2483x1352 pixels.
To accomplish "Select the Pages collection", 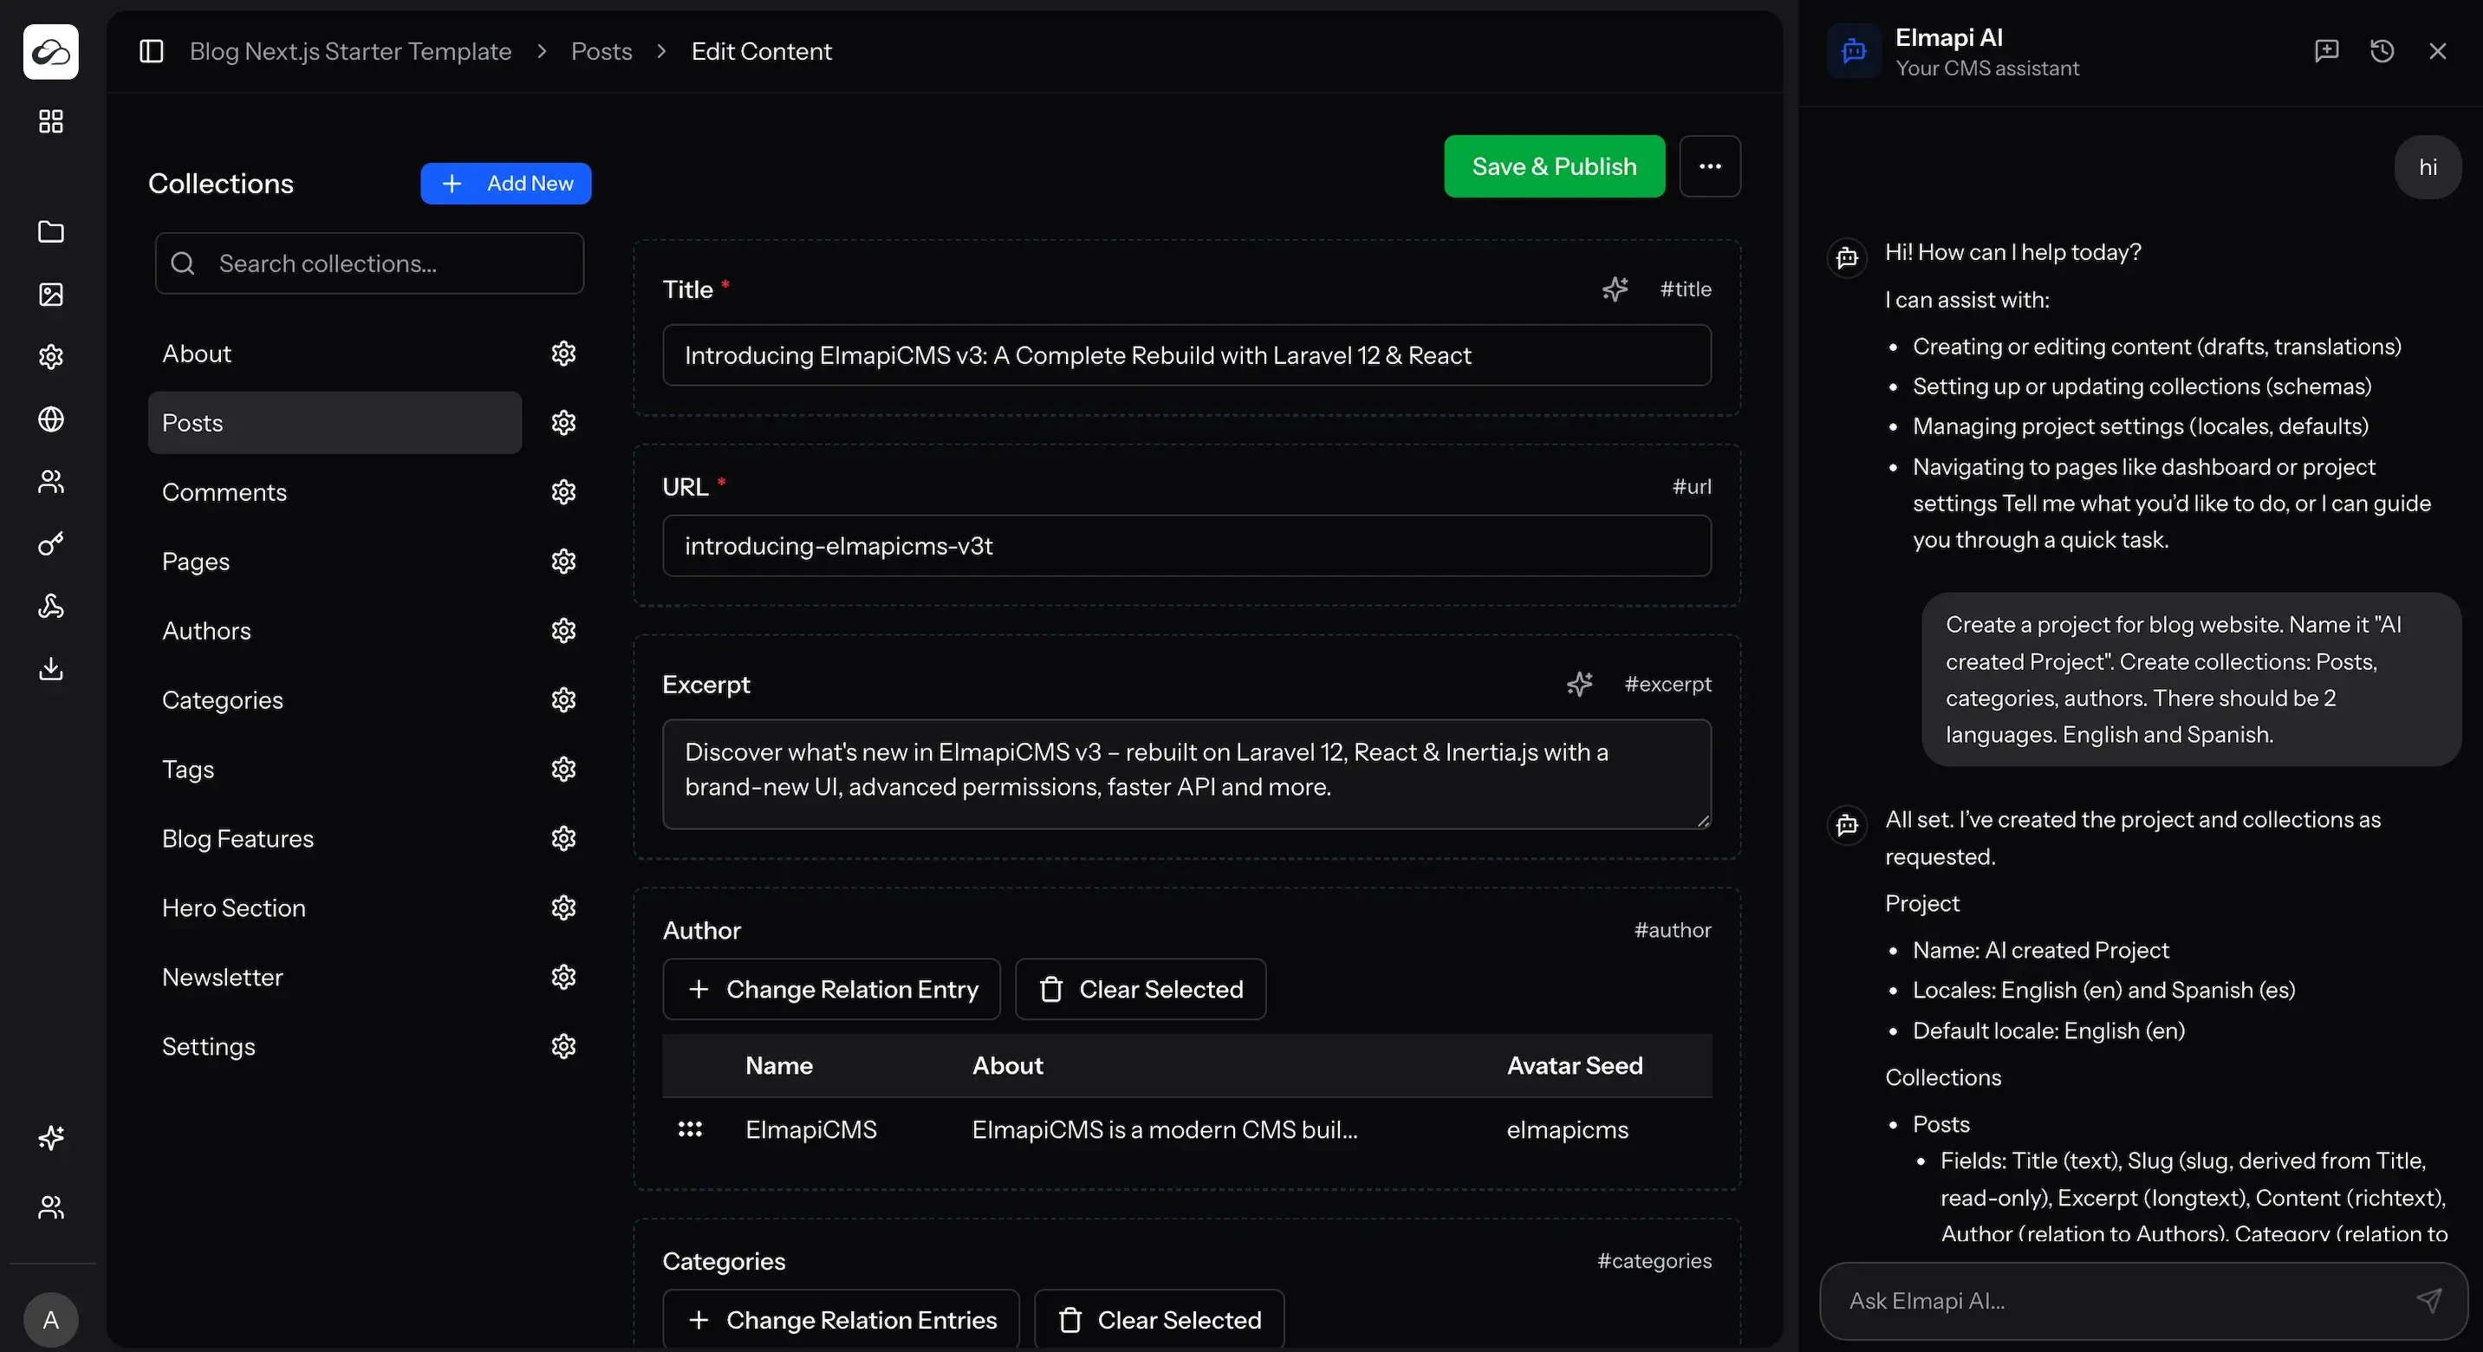I will pyautogui.click(x=335, y=562).
